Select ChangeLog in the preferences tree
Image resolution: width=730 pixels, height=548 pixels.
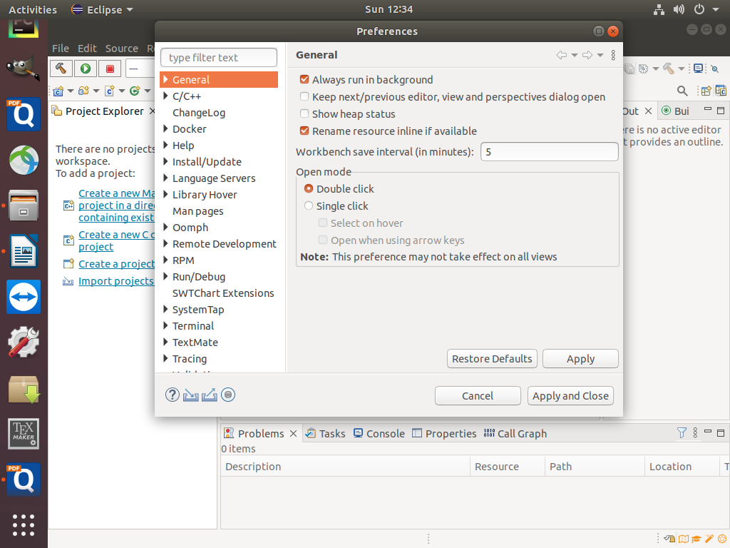click(199, 113)
